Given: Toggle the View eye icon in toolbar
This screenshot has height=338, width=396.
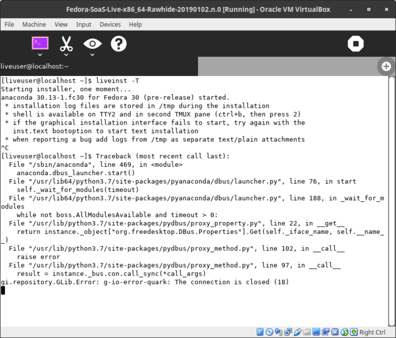Looking at the screenshot, I should point(93,43).
